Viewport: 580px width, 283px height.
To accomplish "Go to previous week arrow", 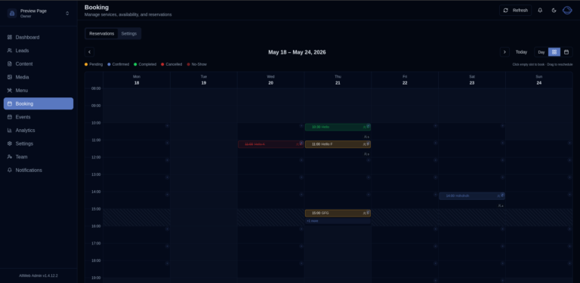I will [90, 52].
